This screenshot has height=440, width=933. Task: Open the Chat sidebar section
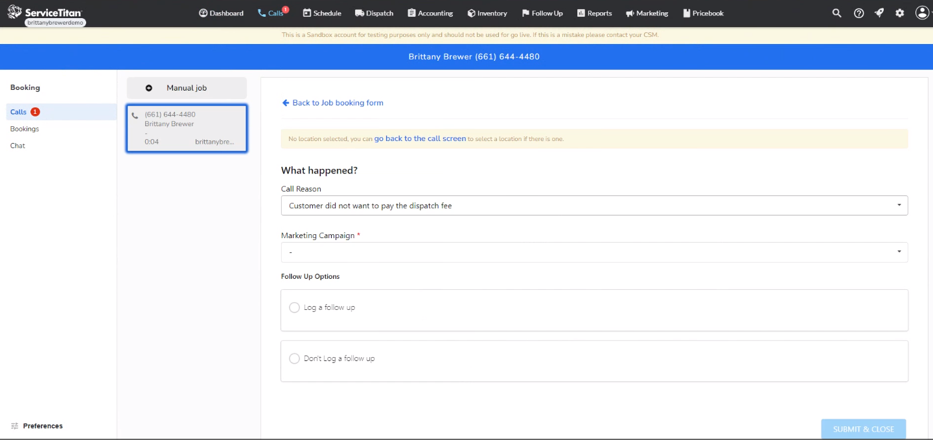coord(17,146)
